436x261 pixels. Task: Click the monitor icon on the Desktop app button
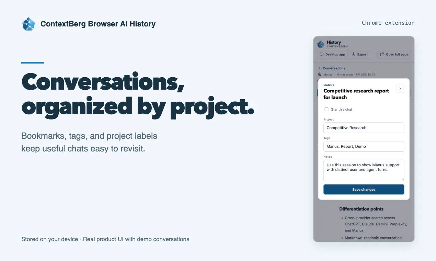tap(322, 54)
